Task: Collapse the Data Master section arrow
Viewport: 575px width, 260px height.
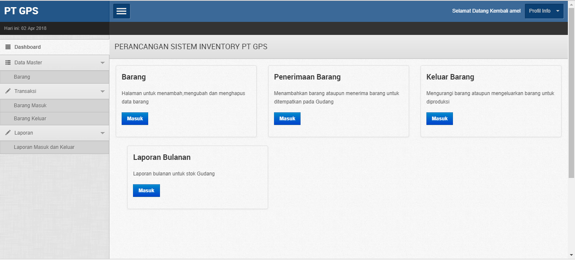Action: (102, 63)
